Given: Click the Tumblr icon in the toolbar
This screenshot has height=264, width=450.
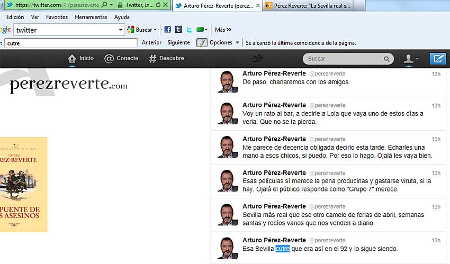Looking at the screenshot, I should tap(178, 30).
